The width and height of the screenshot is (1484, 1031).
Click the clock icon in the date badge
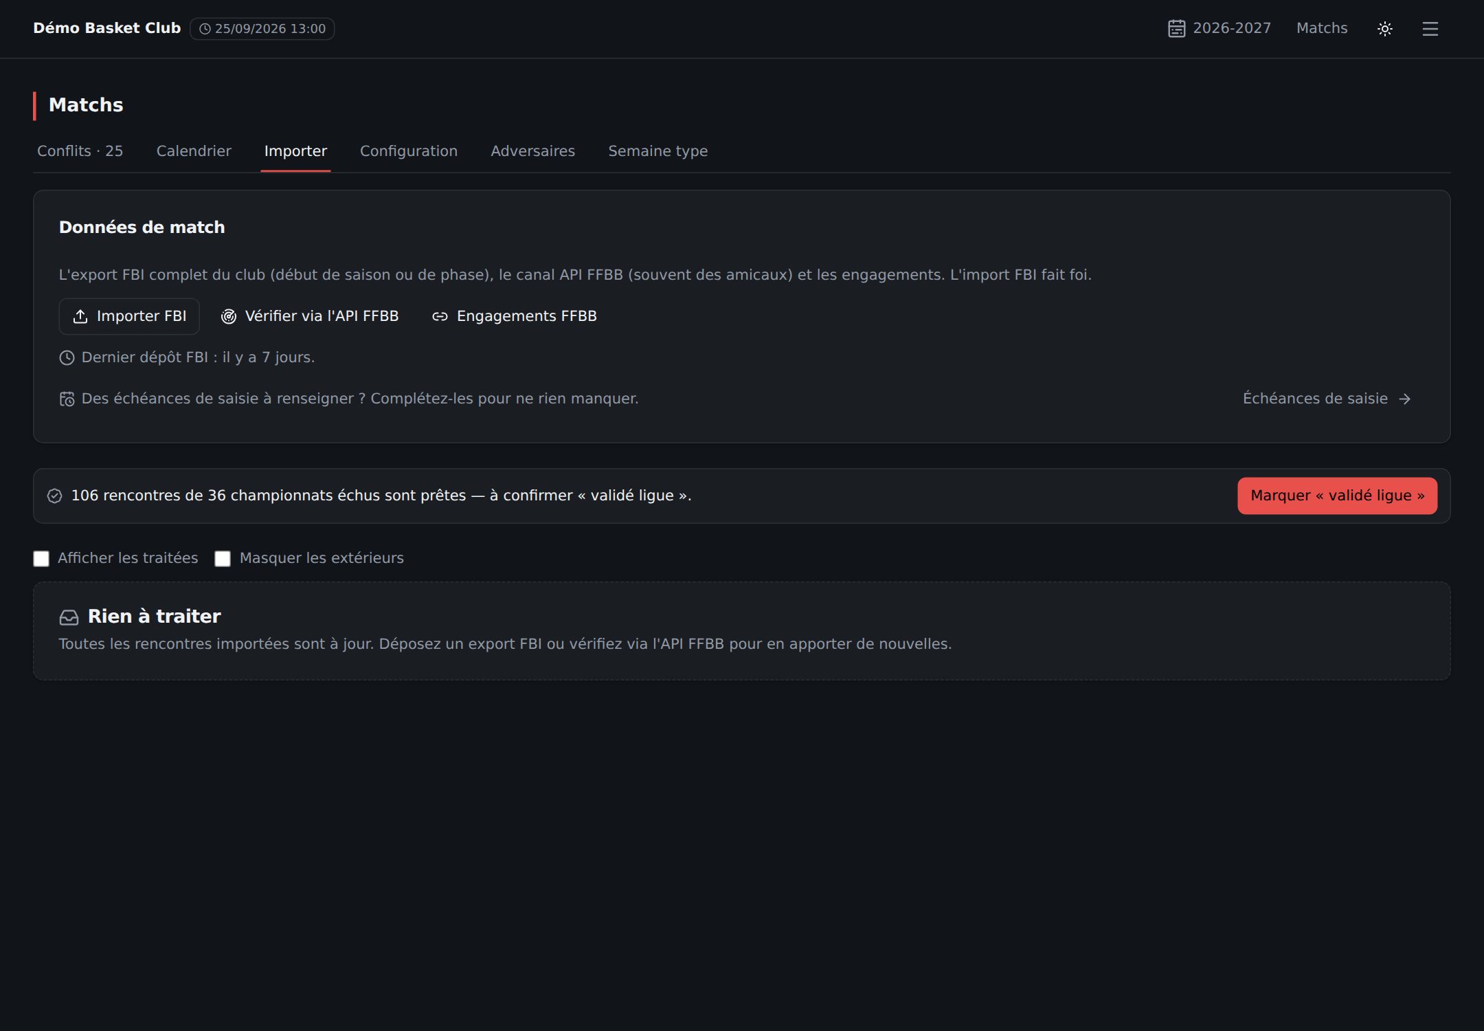[205, 29]
